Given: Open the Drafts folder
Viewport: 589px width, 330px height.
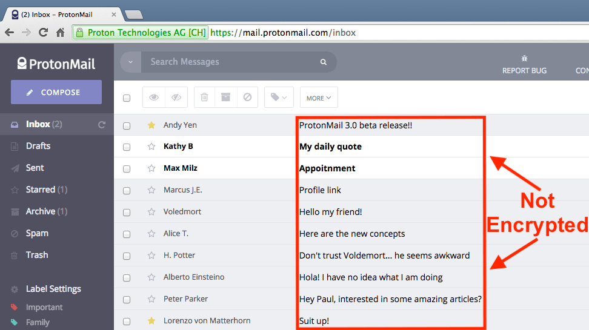Looking at the screenshot, I should coord(38,146).
